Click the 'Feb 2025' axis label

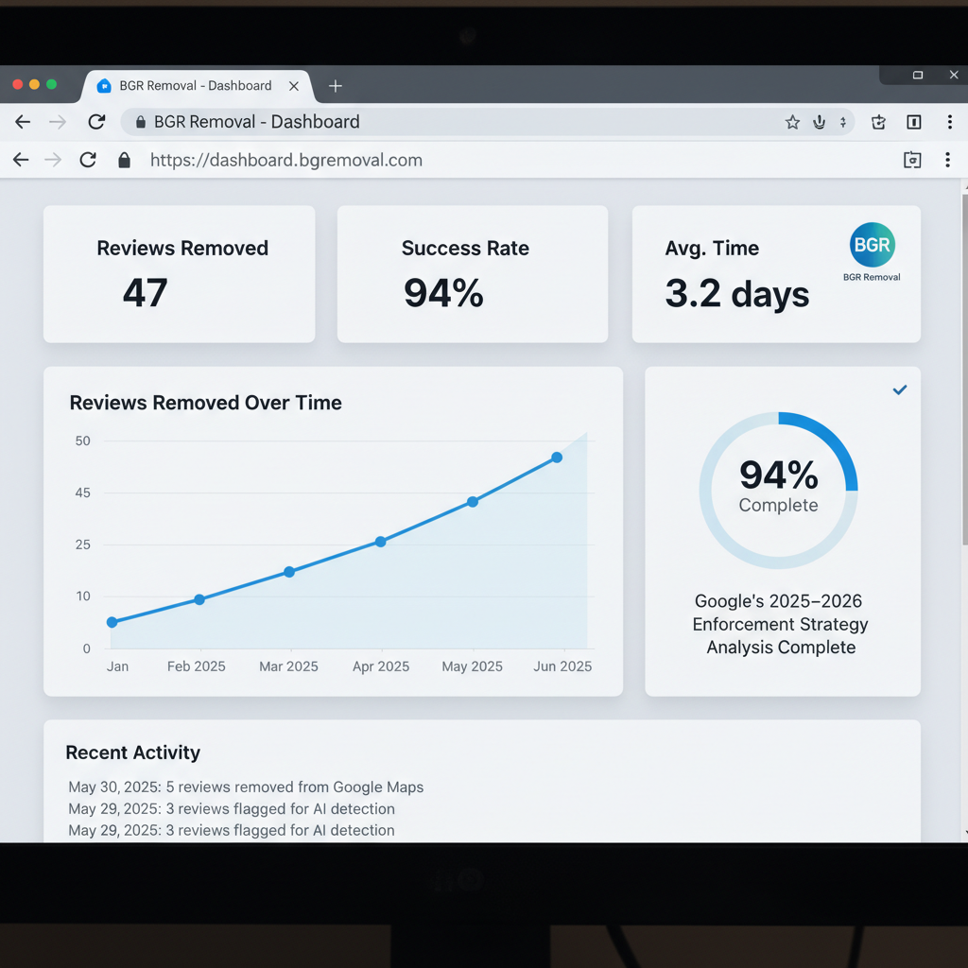pyautogui.click(x=197, y=666)
